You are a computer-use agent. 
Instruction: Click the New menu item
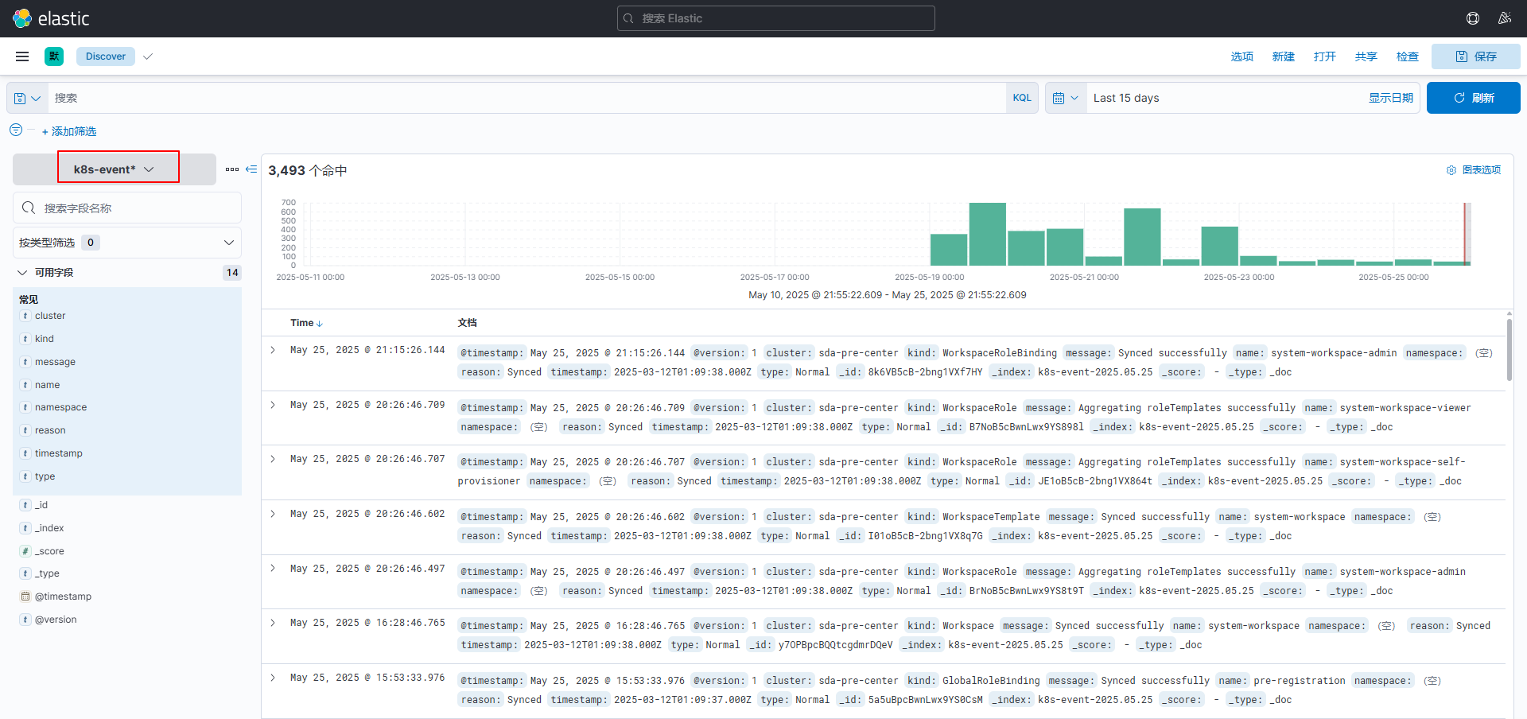click(1283, 56)
